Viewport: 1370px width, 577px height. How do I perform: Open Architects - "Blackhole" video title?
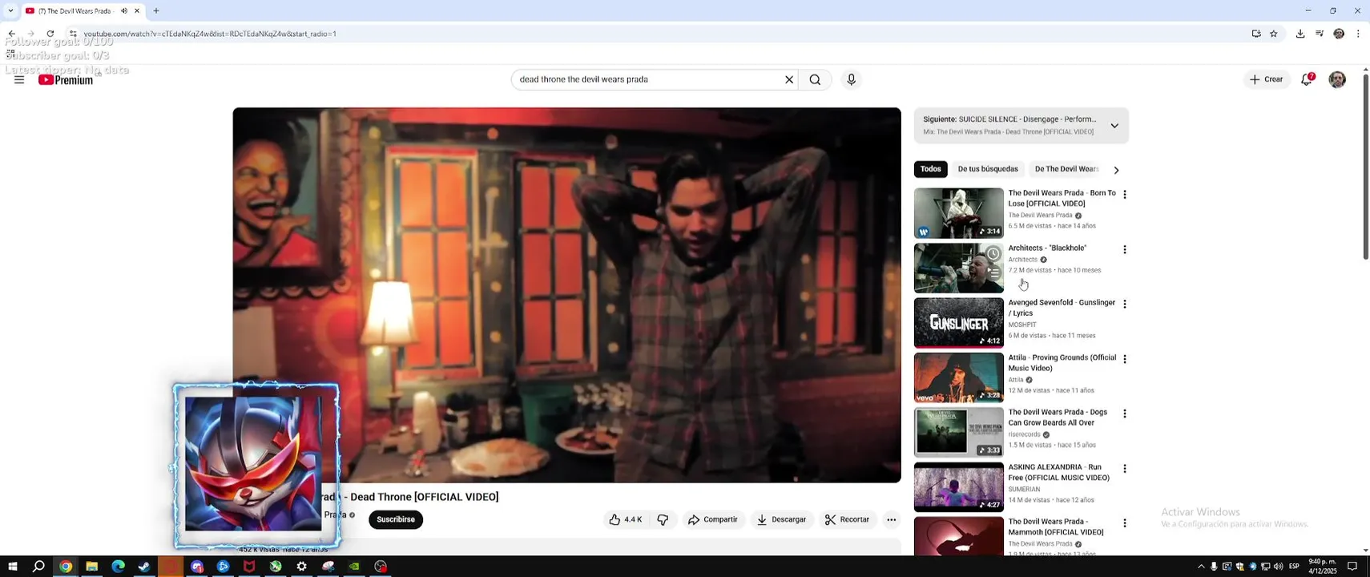tap(1047, 248)
